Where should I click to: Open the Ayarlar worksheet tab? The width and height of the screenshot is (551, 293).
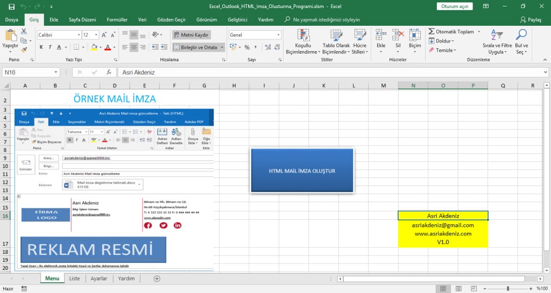click(99, 278)
